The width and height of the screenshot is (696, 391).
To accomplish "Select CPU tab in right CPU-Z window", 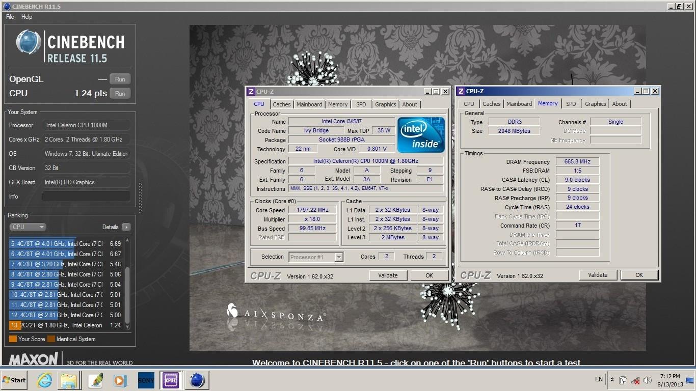I will (x=469, y=104).
